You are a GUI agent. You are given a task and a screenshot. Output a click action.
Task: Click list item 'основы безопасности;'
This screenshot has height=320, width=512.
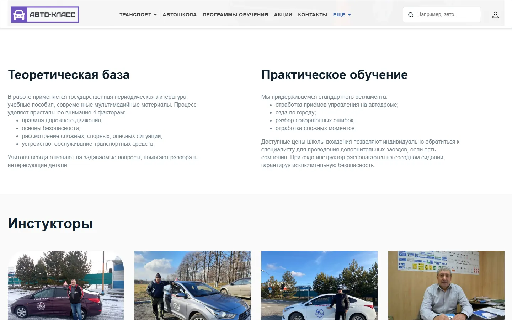click(x=51, y=128)
